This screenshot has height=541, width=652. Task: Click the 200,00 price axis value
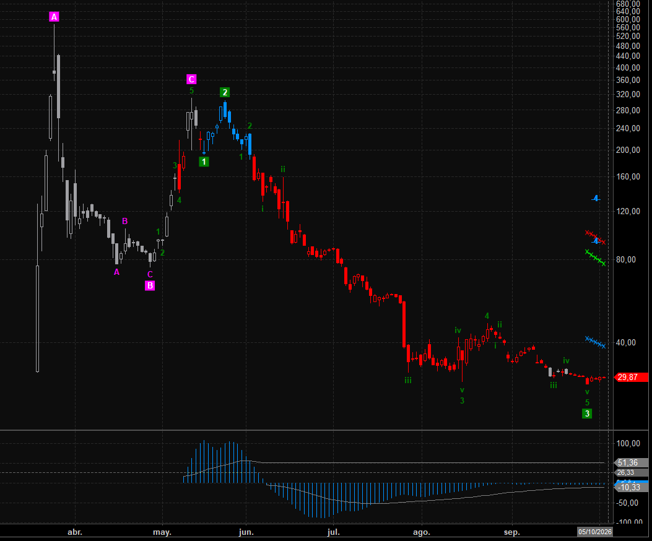(628, 150)
